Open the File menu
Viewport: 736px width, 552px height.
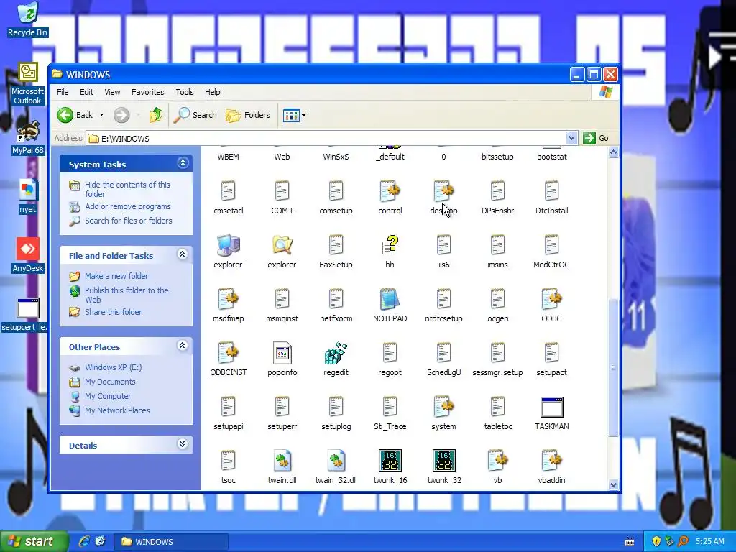(x=63, y=92)
